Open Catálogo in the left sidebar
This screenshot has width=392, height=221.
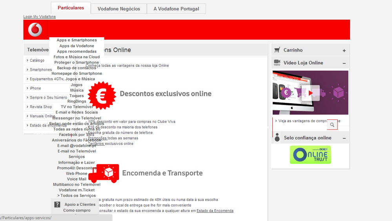point(37,60)
